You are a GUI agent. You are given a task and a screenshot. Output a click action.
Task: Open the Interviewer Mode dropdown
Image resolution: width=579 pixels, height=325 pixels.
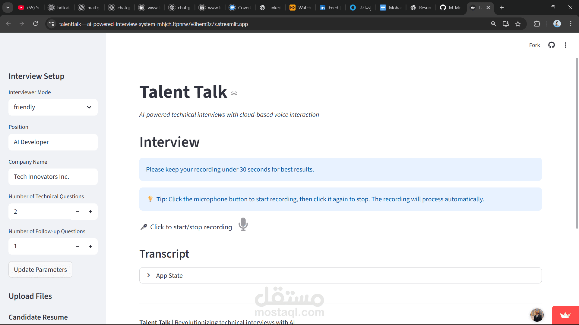point(53,107)
